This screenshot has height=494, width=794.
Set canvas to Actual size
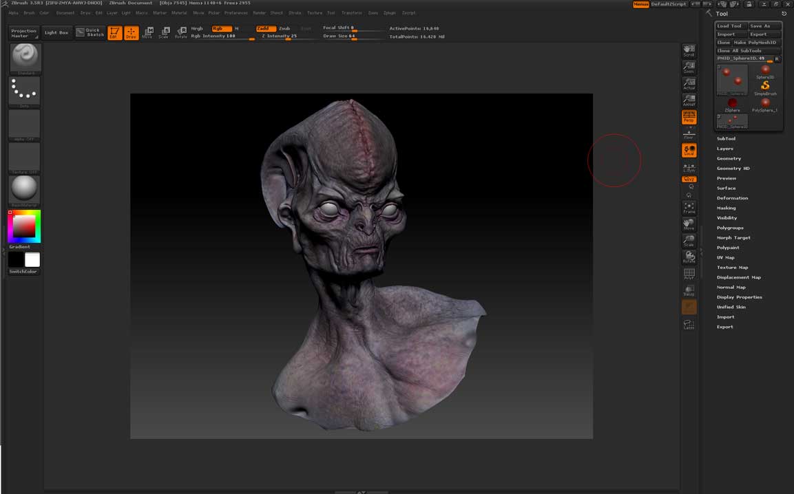point(689,83)
